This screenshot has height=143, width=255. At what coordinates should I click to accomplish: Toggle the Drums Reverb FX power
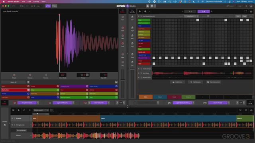[205, 103]
